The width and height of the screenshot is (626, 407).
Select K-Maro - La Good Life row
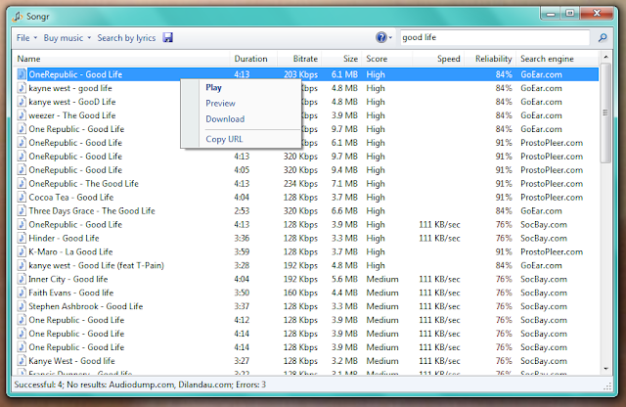pos(307,251)
